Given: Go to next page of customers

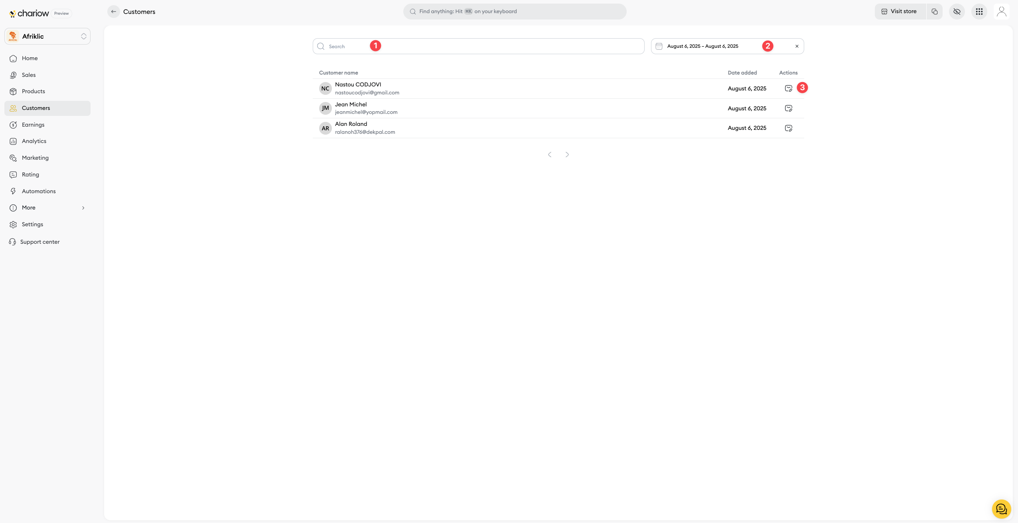Looking at the screenshot, I should (x=567, y=155).
